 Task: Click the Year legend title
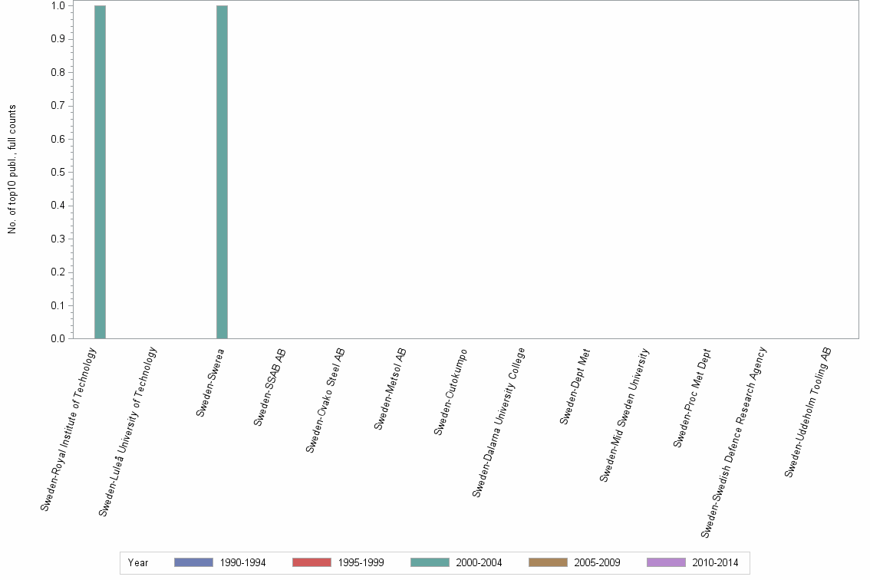pos(138,562)
